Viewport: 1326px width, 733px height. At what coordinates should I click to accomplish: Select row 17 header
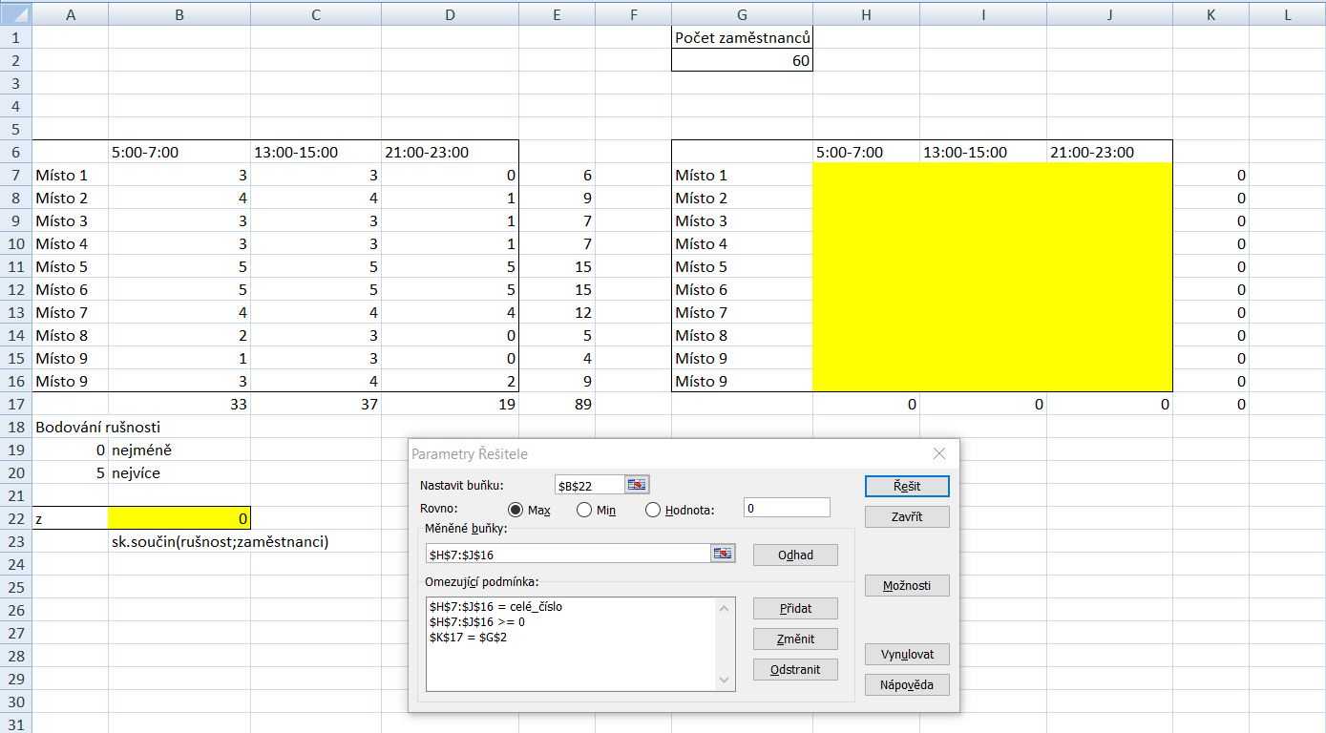click(x=15, y=404)
